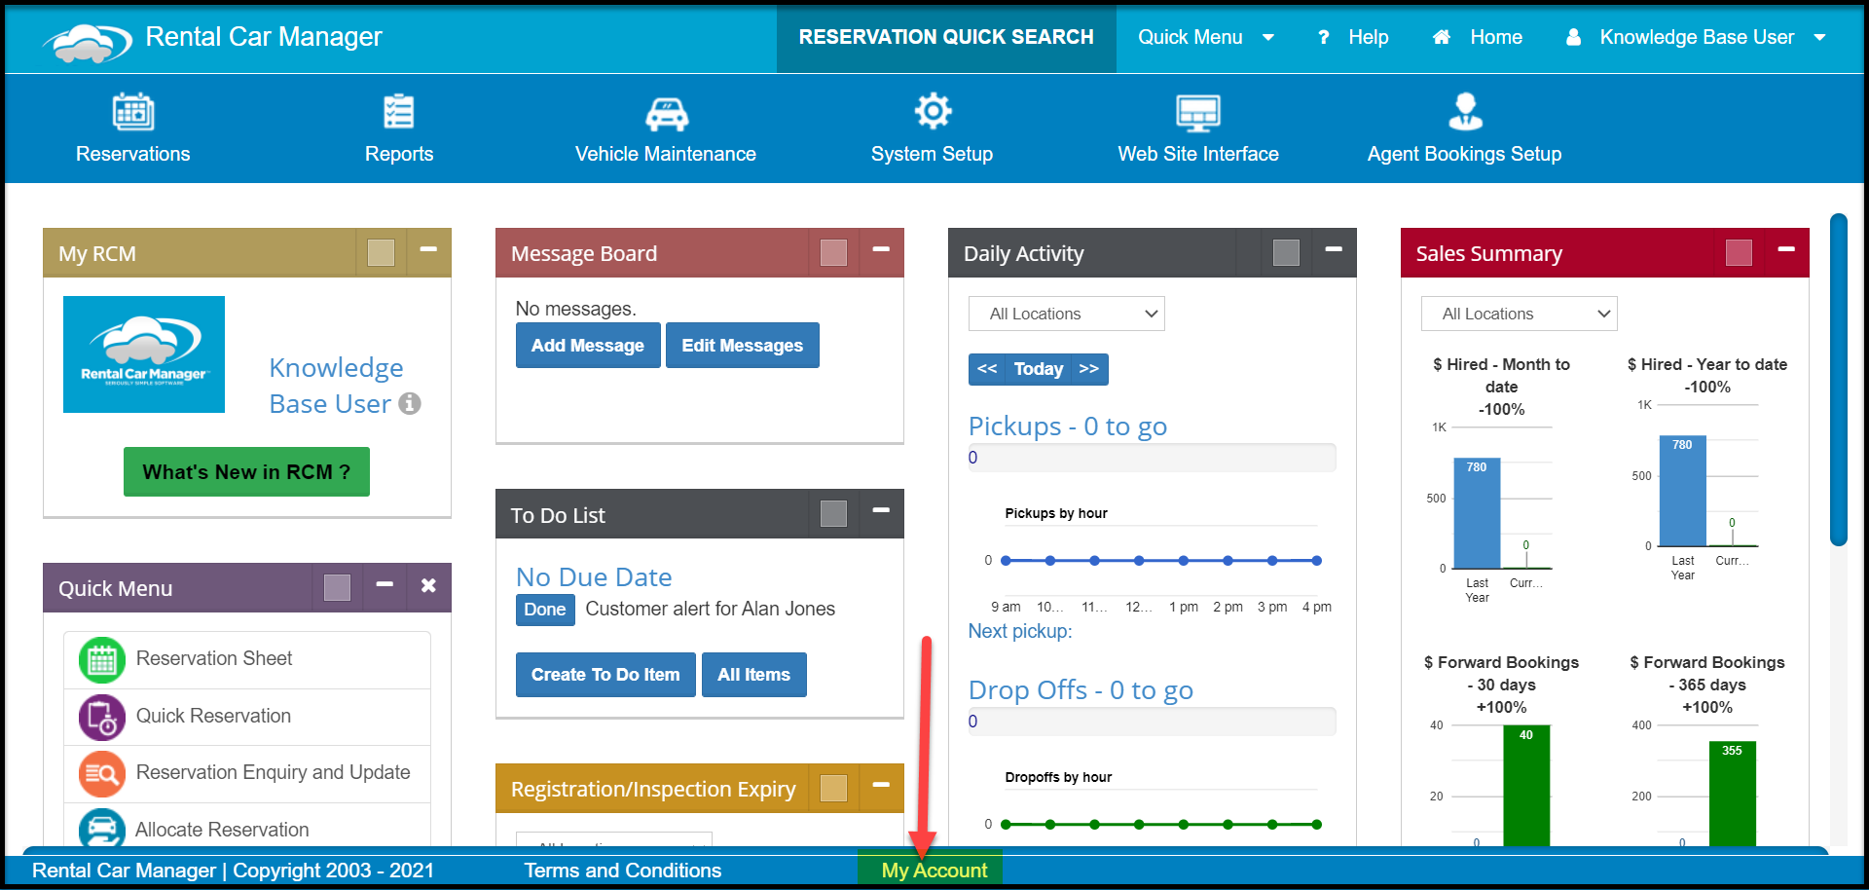Click the Rental Car Manager cloud logo
Image resolution: width=1869 pixels, height=890 pixels.
click(x=88, y=42)
